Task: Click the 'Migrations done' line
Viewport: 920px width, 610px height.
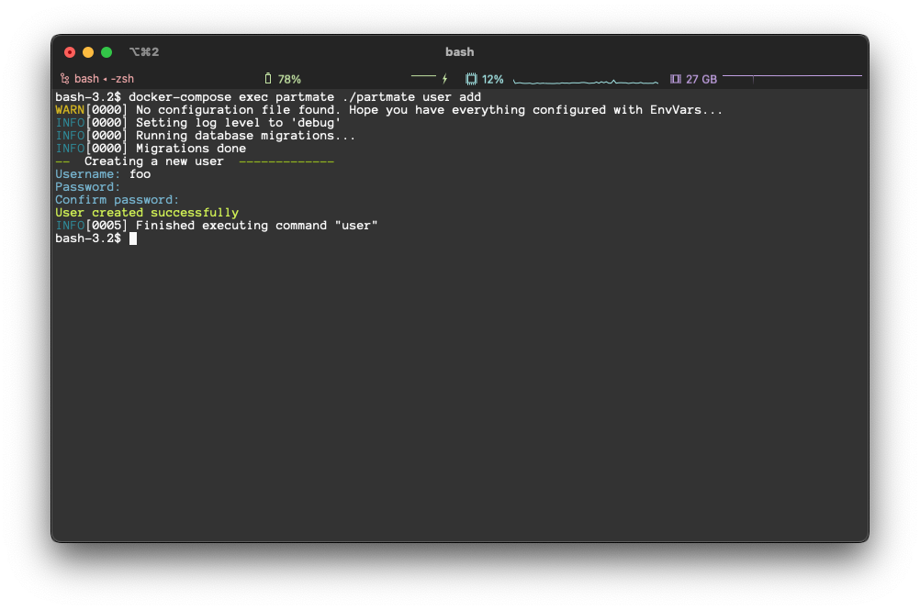Action: (151, 149)
